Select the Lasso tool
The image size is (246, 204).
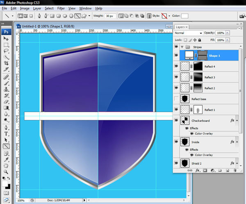[6, 51]
